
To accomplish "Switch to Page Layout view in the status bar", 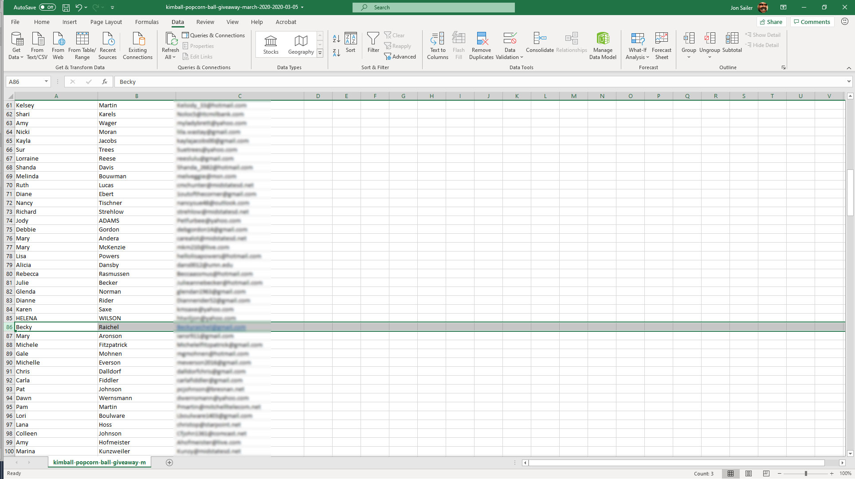I will point(749,473).
